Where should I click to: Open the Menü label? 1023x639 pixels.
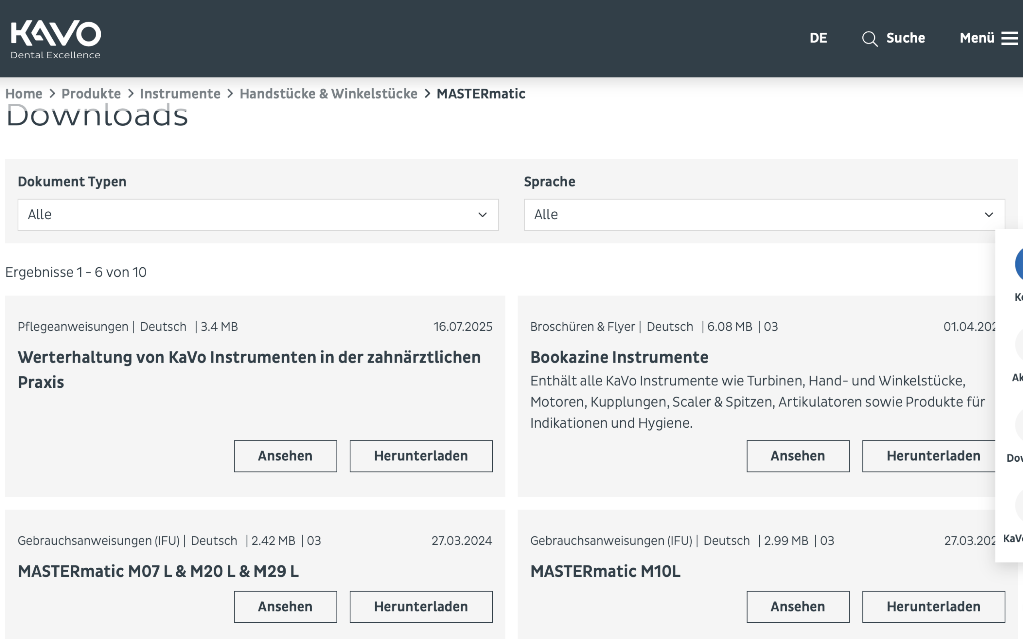[x=977, y=38]
